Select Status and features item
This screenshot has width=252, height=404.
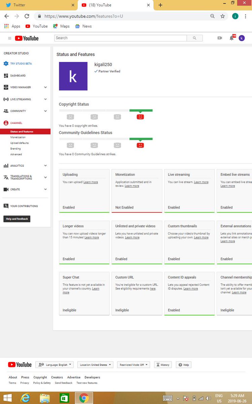coord(25,132)
